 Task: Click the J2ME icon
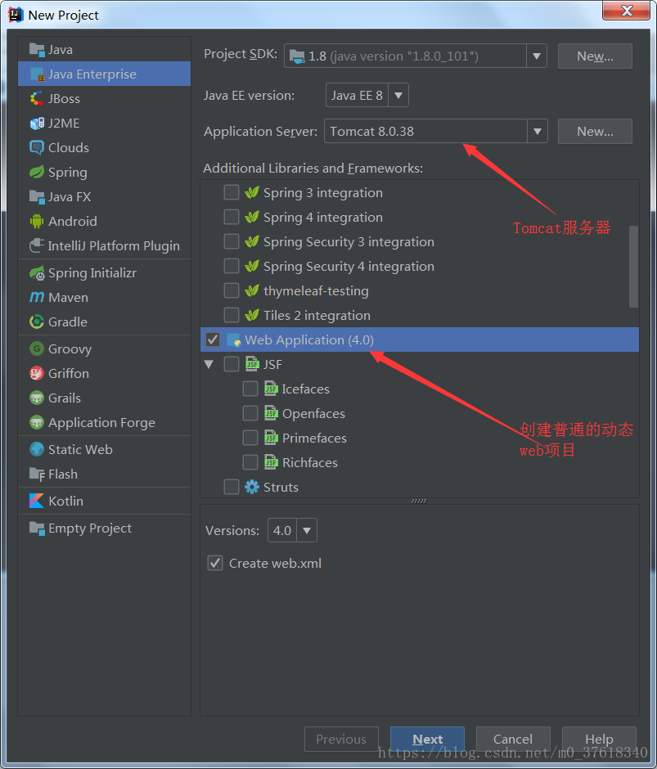(37, 123)
